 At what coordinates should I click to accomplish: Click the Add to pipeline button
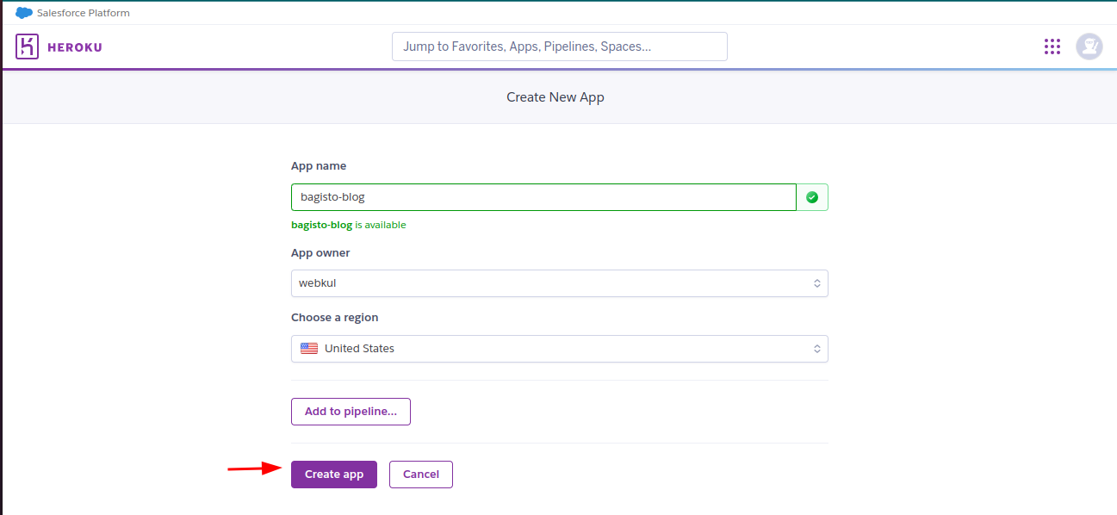(351, 412)
